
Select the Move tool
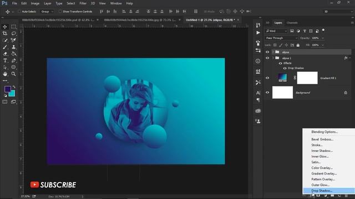[x=5, y=27]
